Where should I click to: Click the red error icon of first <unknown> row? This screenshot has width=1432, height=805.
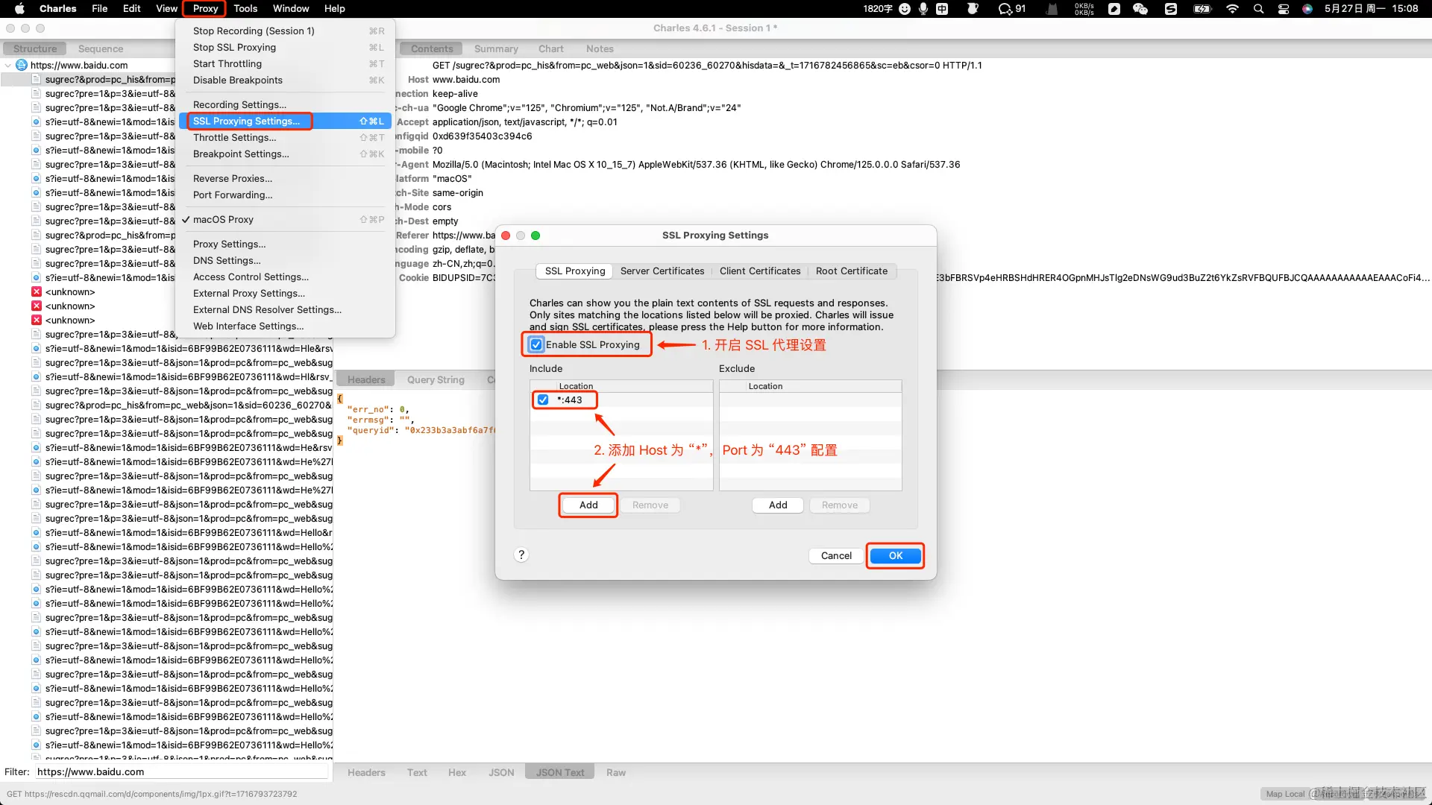[x=36, y=292]
